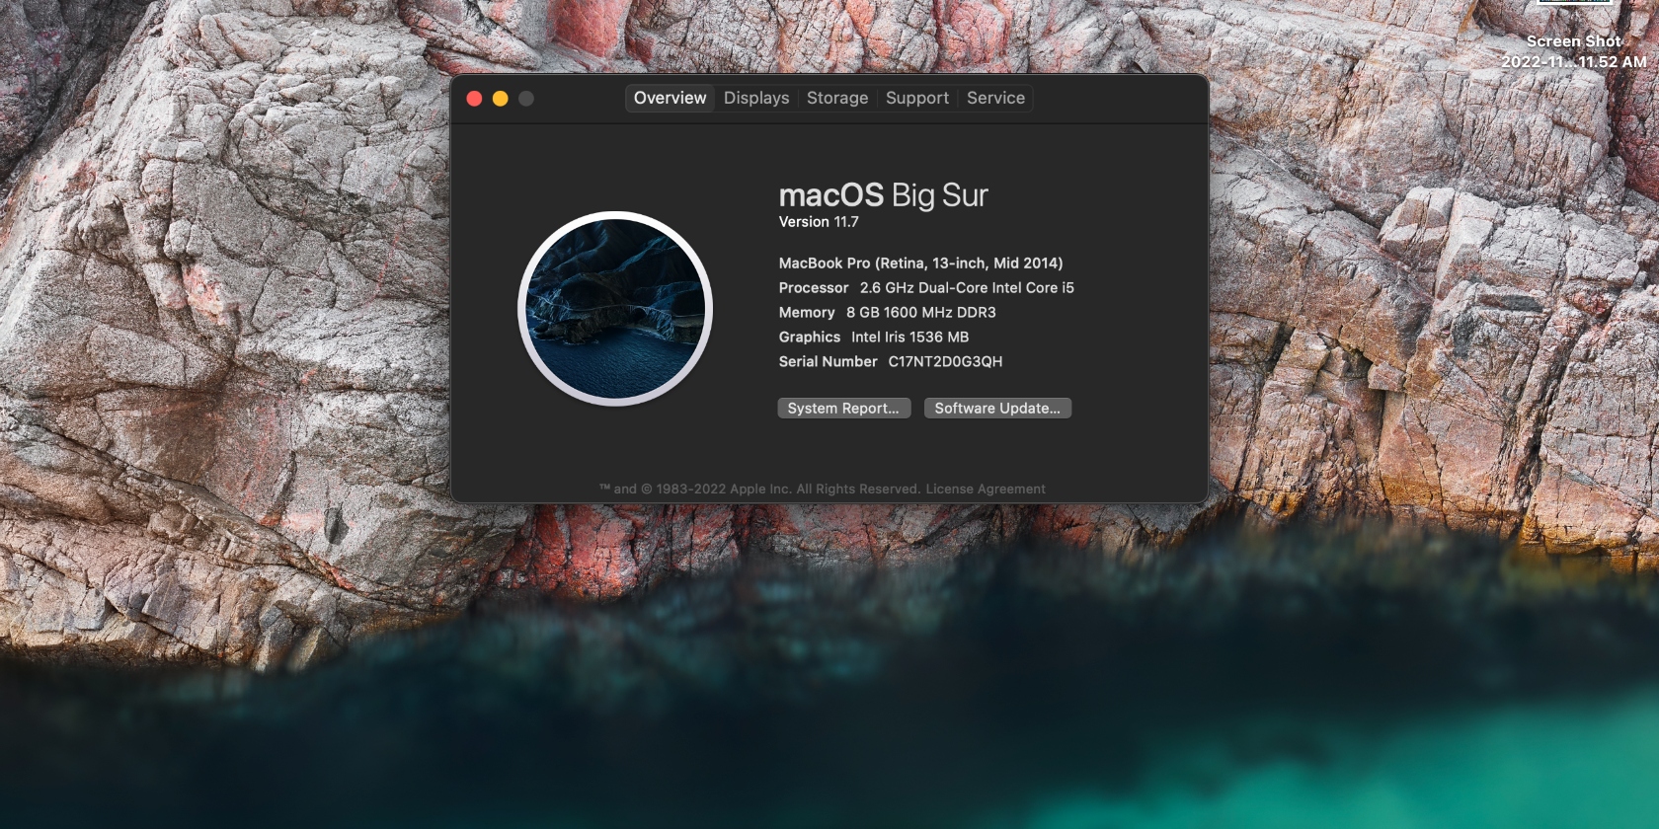1659x829 pixels.
Task: Select the serial number C17NT2D0G3QH
Action: (x=945, y=361)
